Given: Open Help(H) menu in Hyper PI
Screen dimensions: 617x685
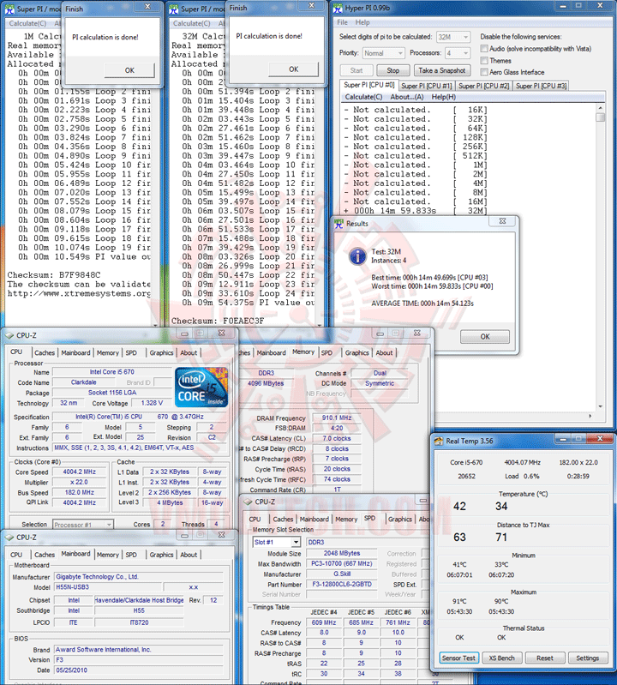Looking at the screenshot, I should coord(444,97).
